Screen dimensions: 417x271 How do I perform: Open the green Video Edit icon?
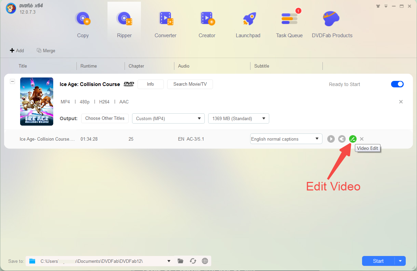pos(353,139)
